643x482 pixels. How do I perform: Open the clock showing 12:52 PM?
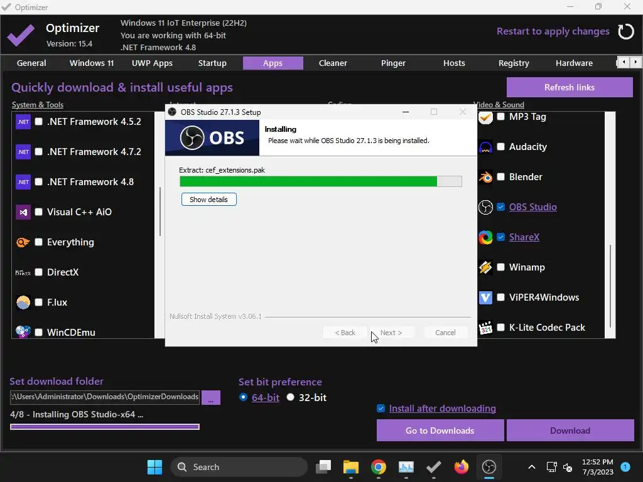click(598, 467)
